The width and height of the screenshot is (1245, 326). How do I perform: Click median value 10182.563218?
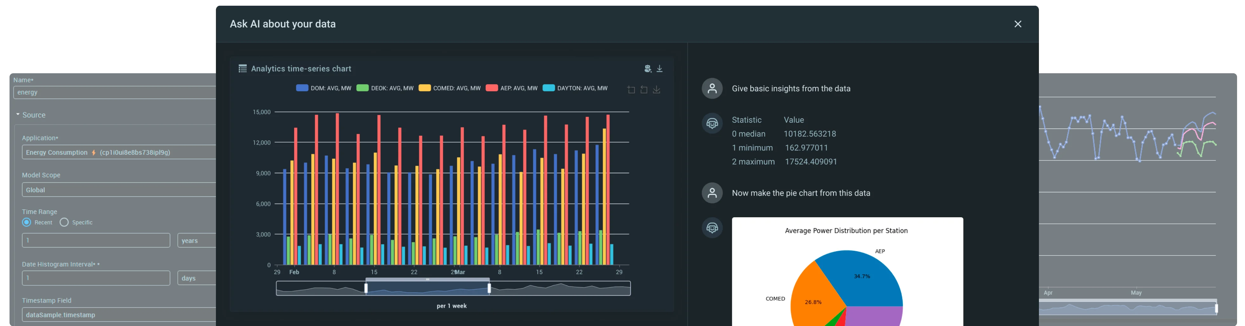point(810,134)
